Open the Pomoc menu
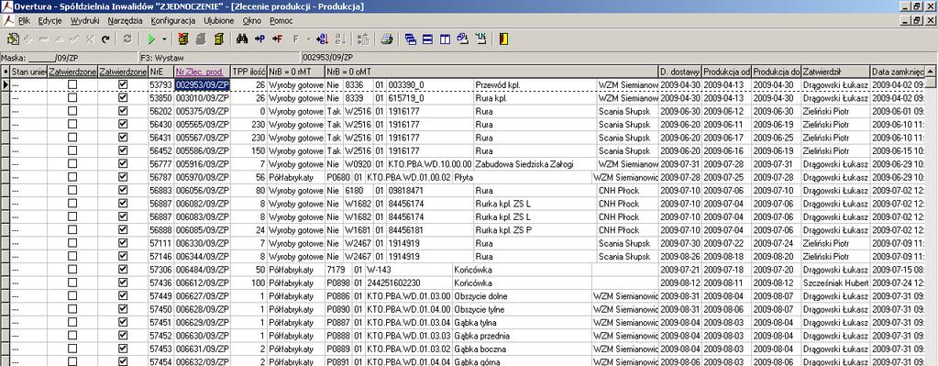Screen dimensions: 938x366 pos(281,20)
